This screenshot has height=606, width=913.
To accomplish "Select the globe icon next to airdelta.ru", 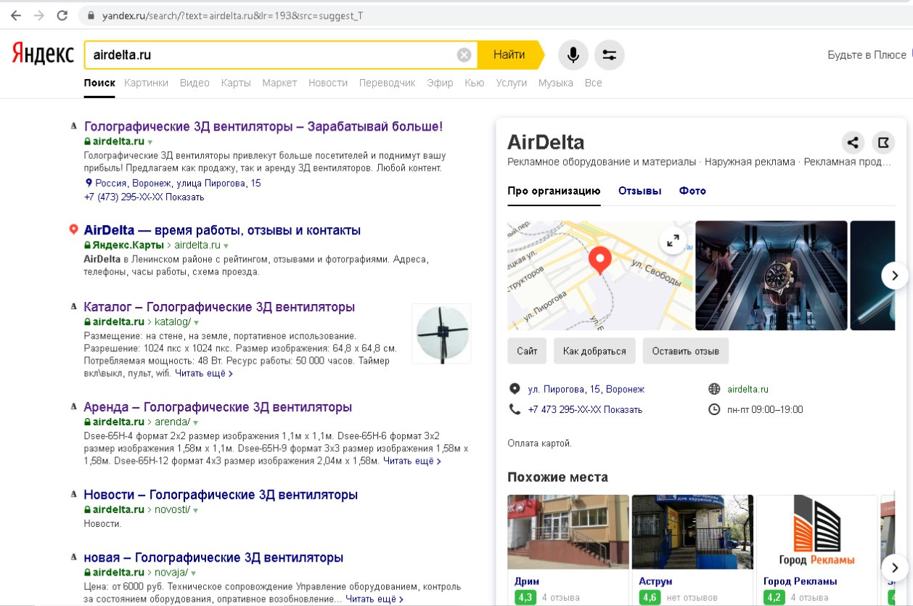I will (x=714, y=389).
